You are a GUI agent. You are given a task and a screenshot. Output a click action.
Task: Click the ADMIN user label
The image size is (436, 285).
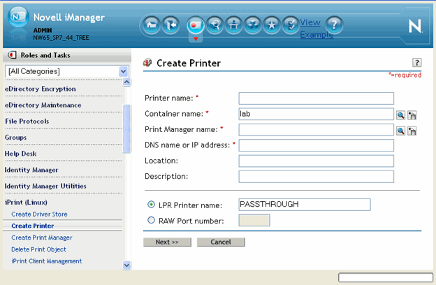click(43, 30)
